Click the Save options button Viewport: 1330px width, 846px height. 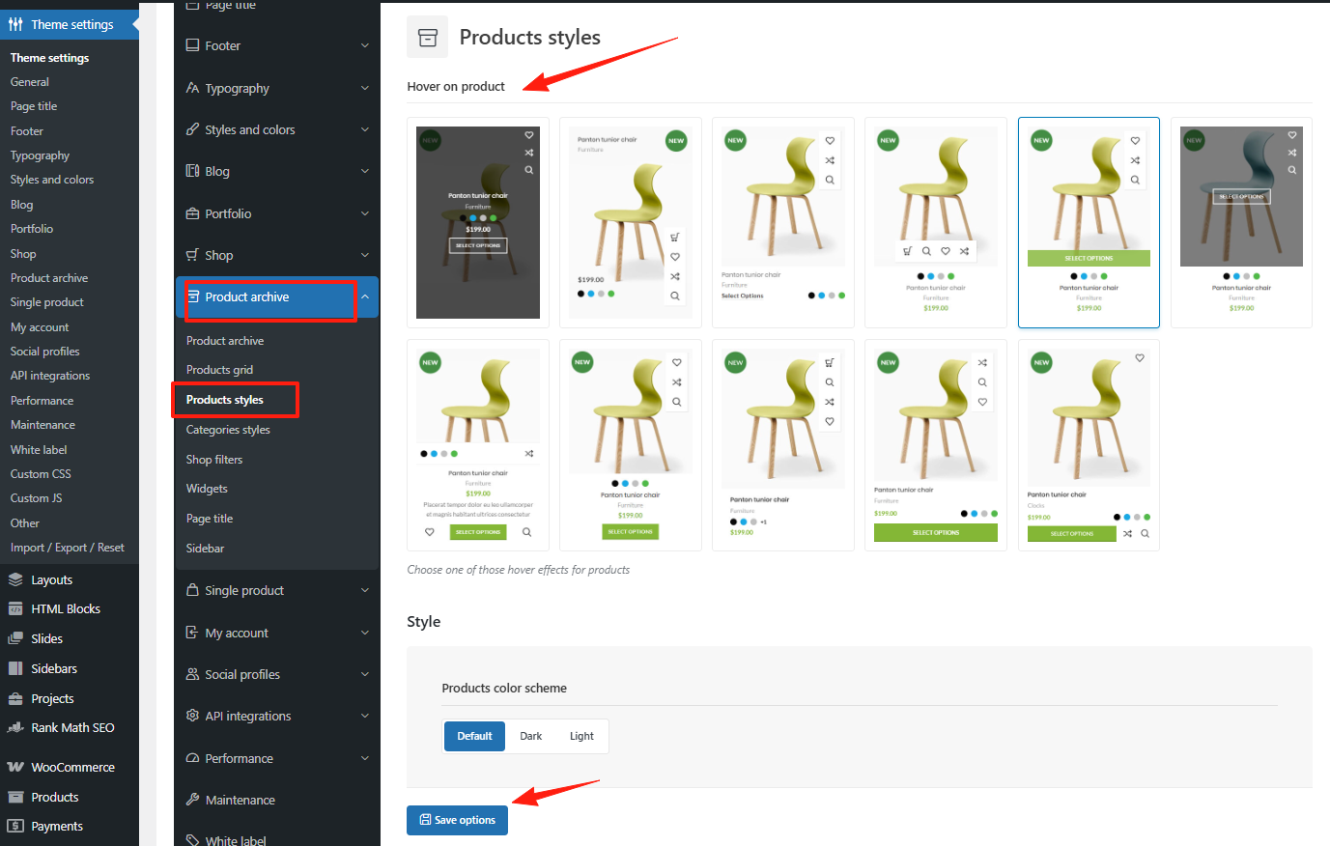[457, 820]
